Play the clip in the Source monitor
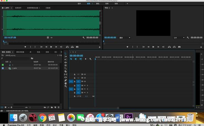 point(51,47)
